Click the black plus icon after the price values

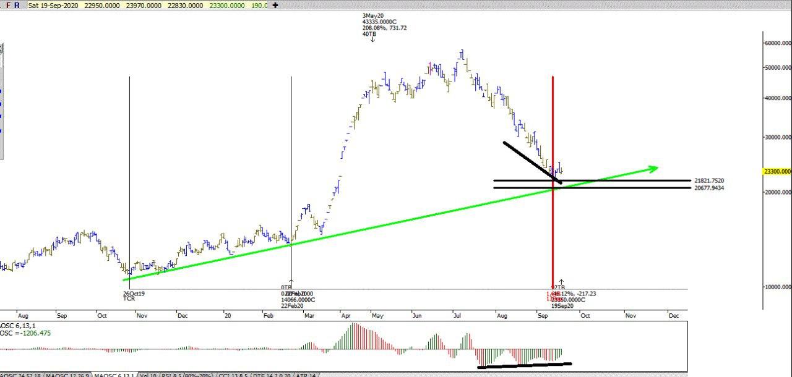click(275, 5)
